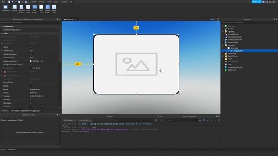Screen dimensions: 278x156
Task: Switch to the Toolbox tab at bottom left
Action: coord(5,111)
